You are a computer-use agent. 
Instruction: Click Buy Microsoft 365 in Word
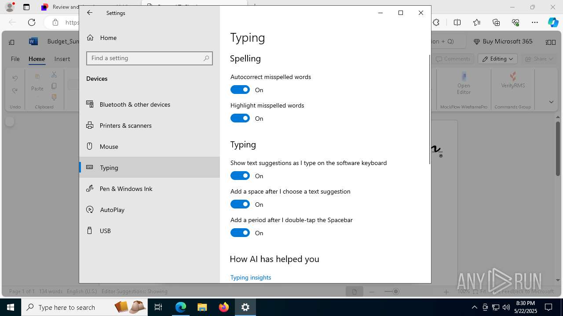pyautogui.click(x=503, y=41)
